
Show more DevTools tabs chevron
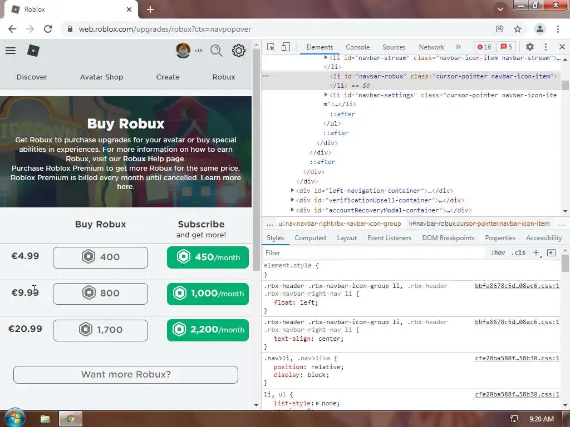(x=458, y=47)
